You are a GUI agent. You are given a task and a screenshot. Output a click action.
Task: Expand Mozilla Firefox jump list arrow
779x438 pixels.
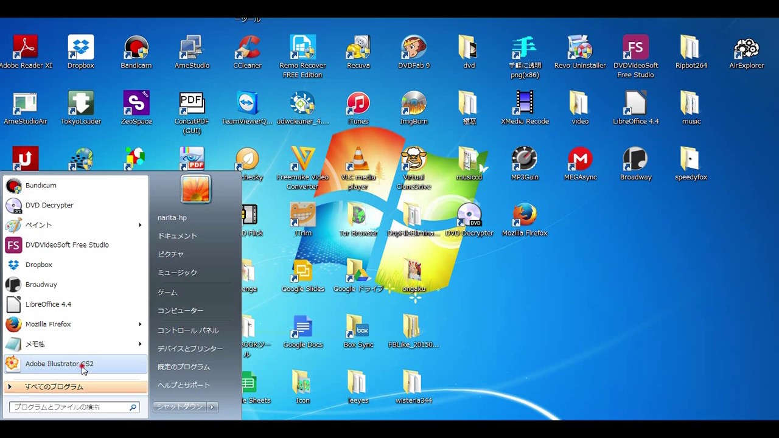click(140, 324)
